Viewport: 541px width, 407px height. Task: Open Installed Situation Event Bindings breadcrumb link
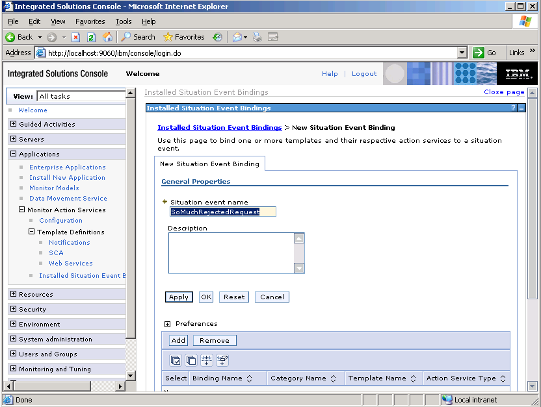point(219,128)
